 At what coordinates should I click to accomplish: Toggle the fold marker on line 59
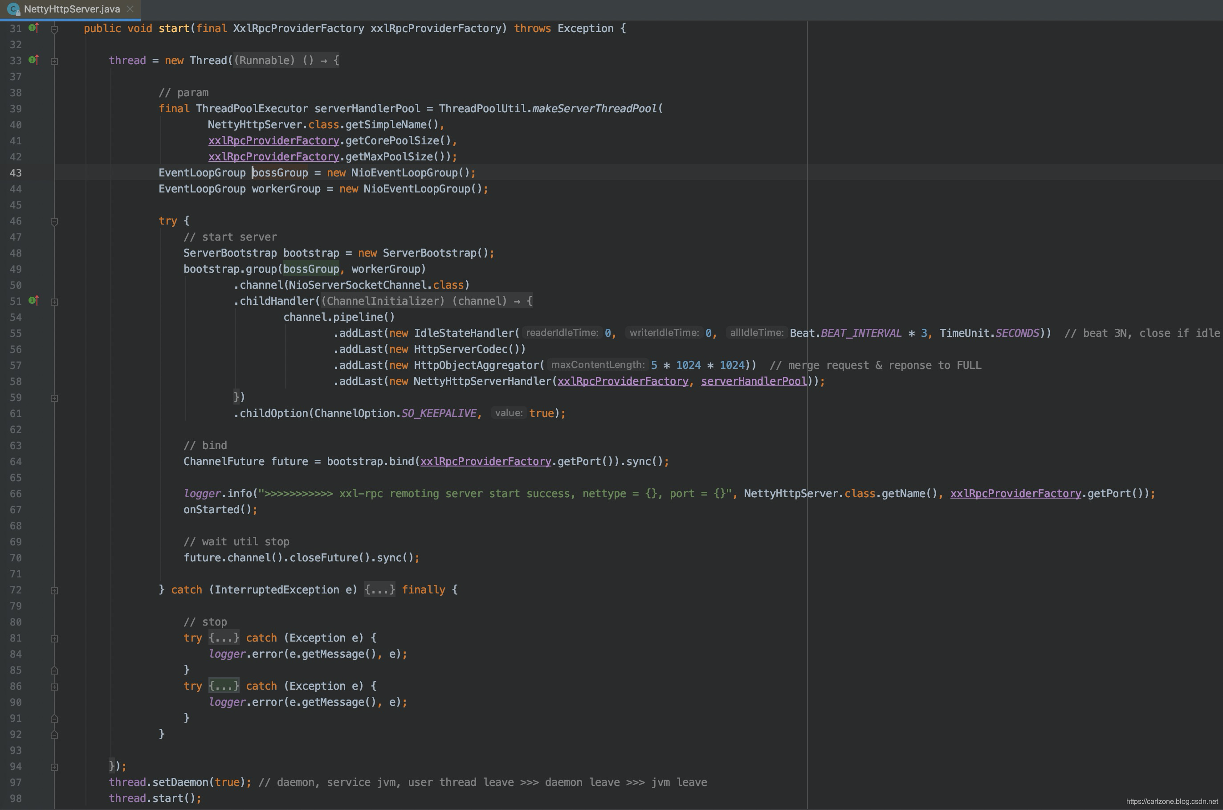(54, 398)
